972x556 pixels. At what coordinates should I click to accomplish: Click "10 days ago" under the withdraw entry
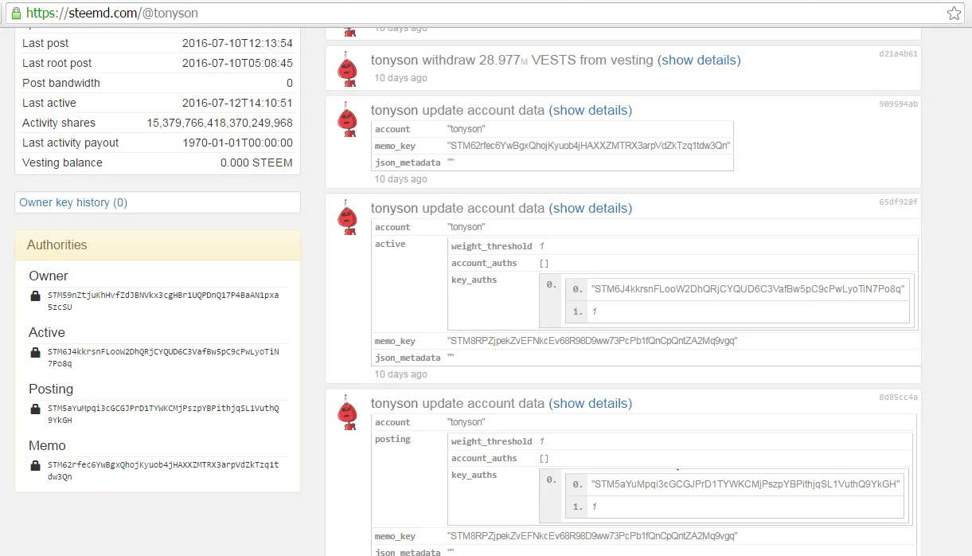[400, 78]
